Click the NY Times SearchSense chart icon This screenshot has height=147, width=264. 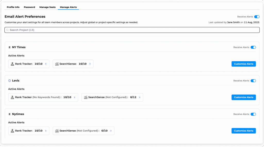point(57,64)
